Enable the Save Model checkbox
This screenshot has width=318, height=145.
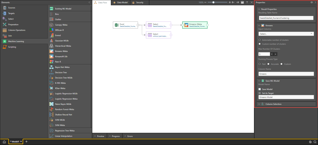pyautogui.click(x=260, y=89)
